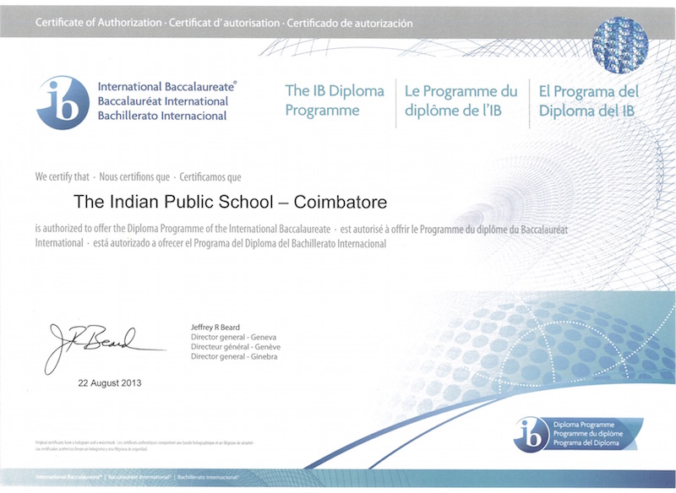Click the phrase "We certify that"
This screenshot has width=676, height=493.
point(62,177)
